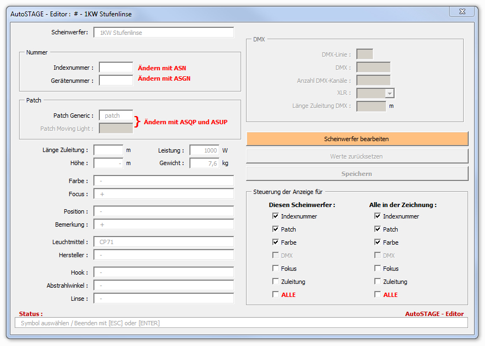The image size is (485, 346).
Task: Uncheck Indexnummer for Diesen Scheinwerfer
Action: (x=276, y=216)
